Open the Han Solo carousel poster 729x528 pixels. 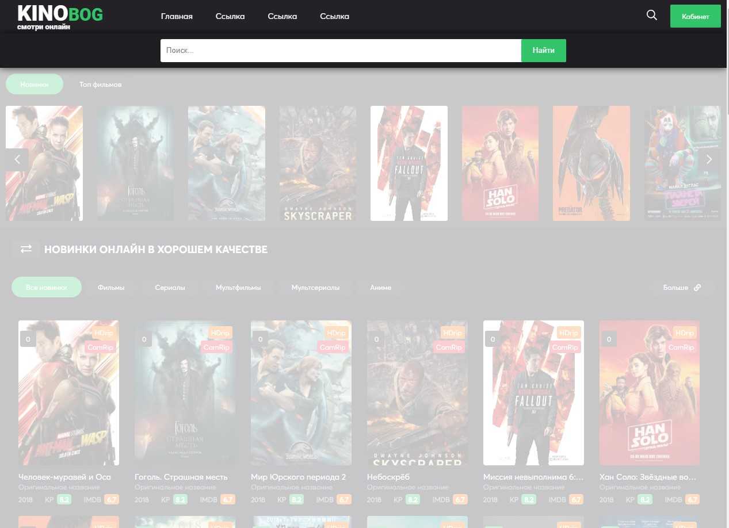500,163
